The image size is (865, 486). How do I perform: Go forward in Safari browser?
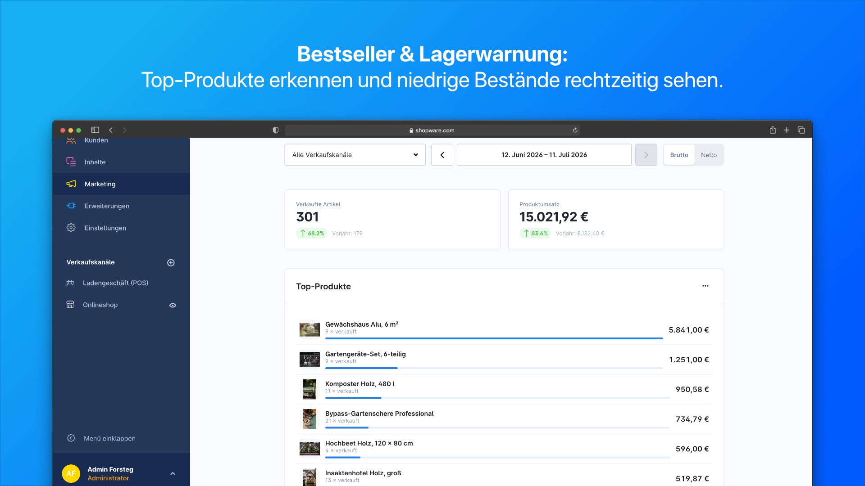coord(125,130)
